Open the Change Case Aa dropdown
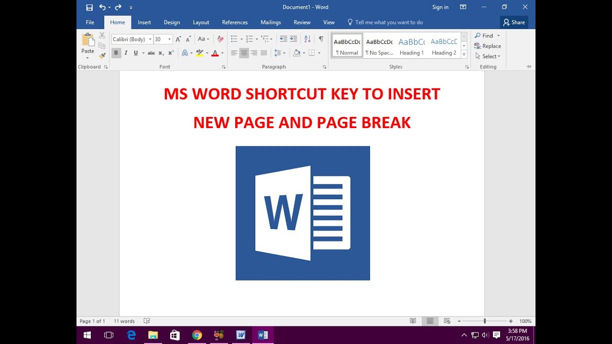Screen dimensions: 612x344 [204, 39]
